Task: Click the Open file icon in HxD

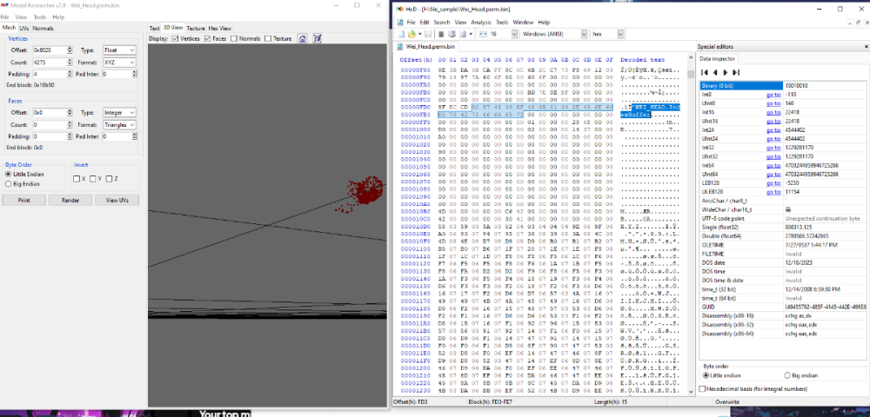Action: pyautogui.click(x=412, y=33)
